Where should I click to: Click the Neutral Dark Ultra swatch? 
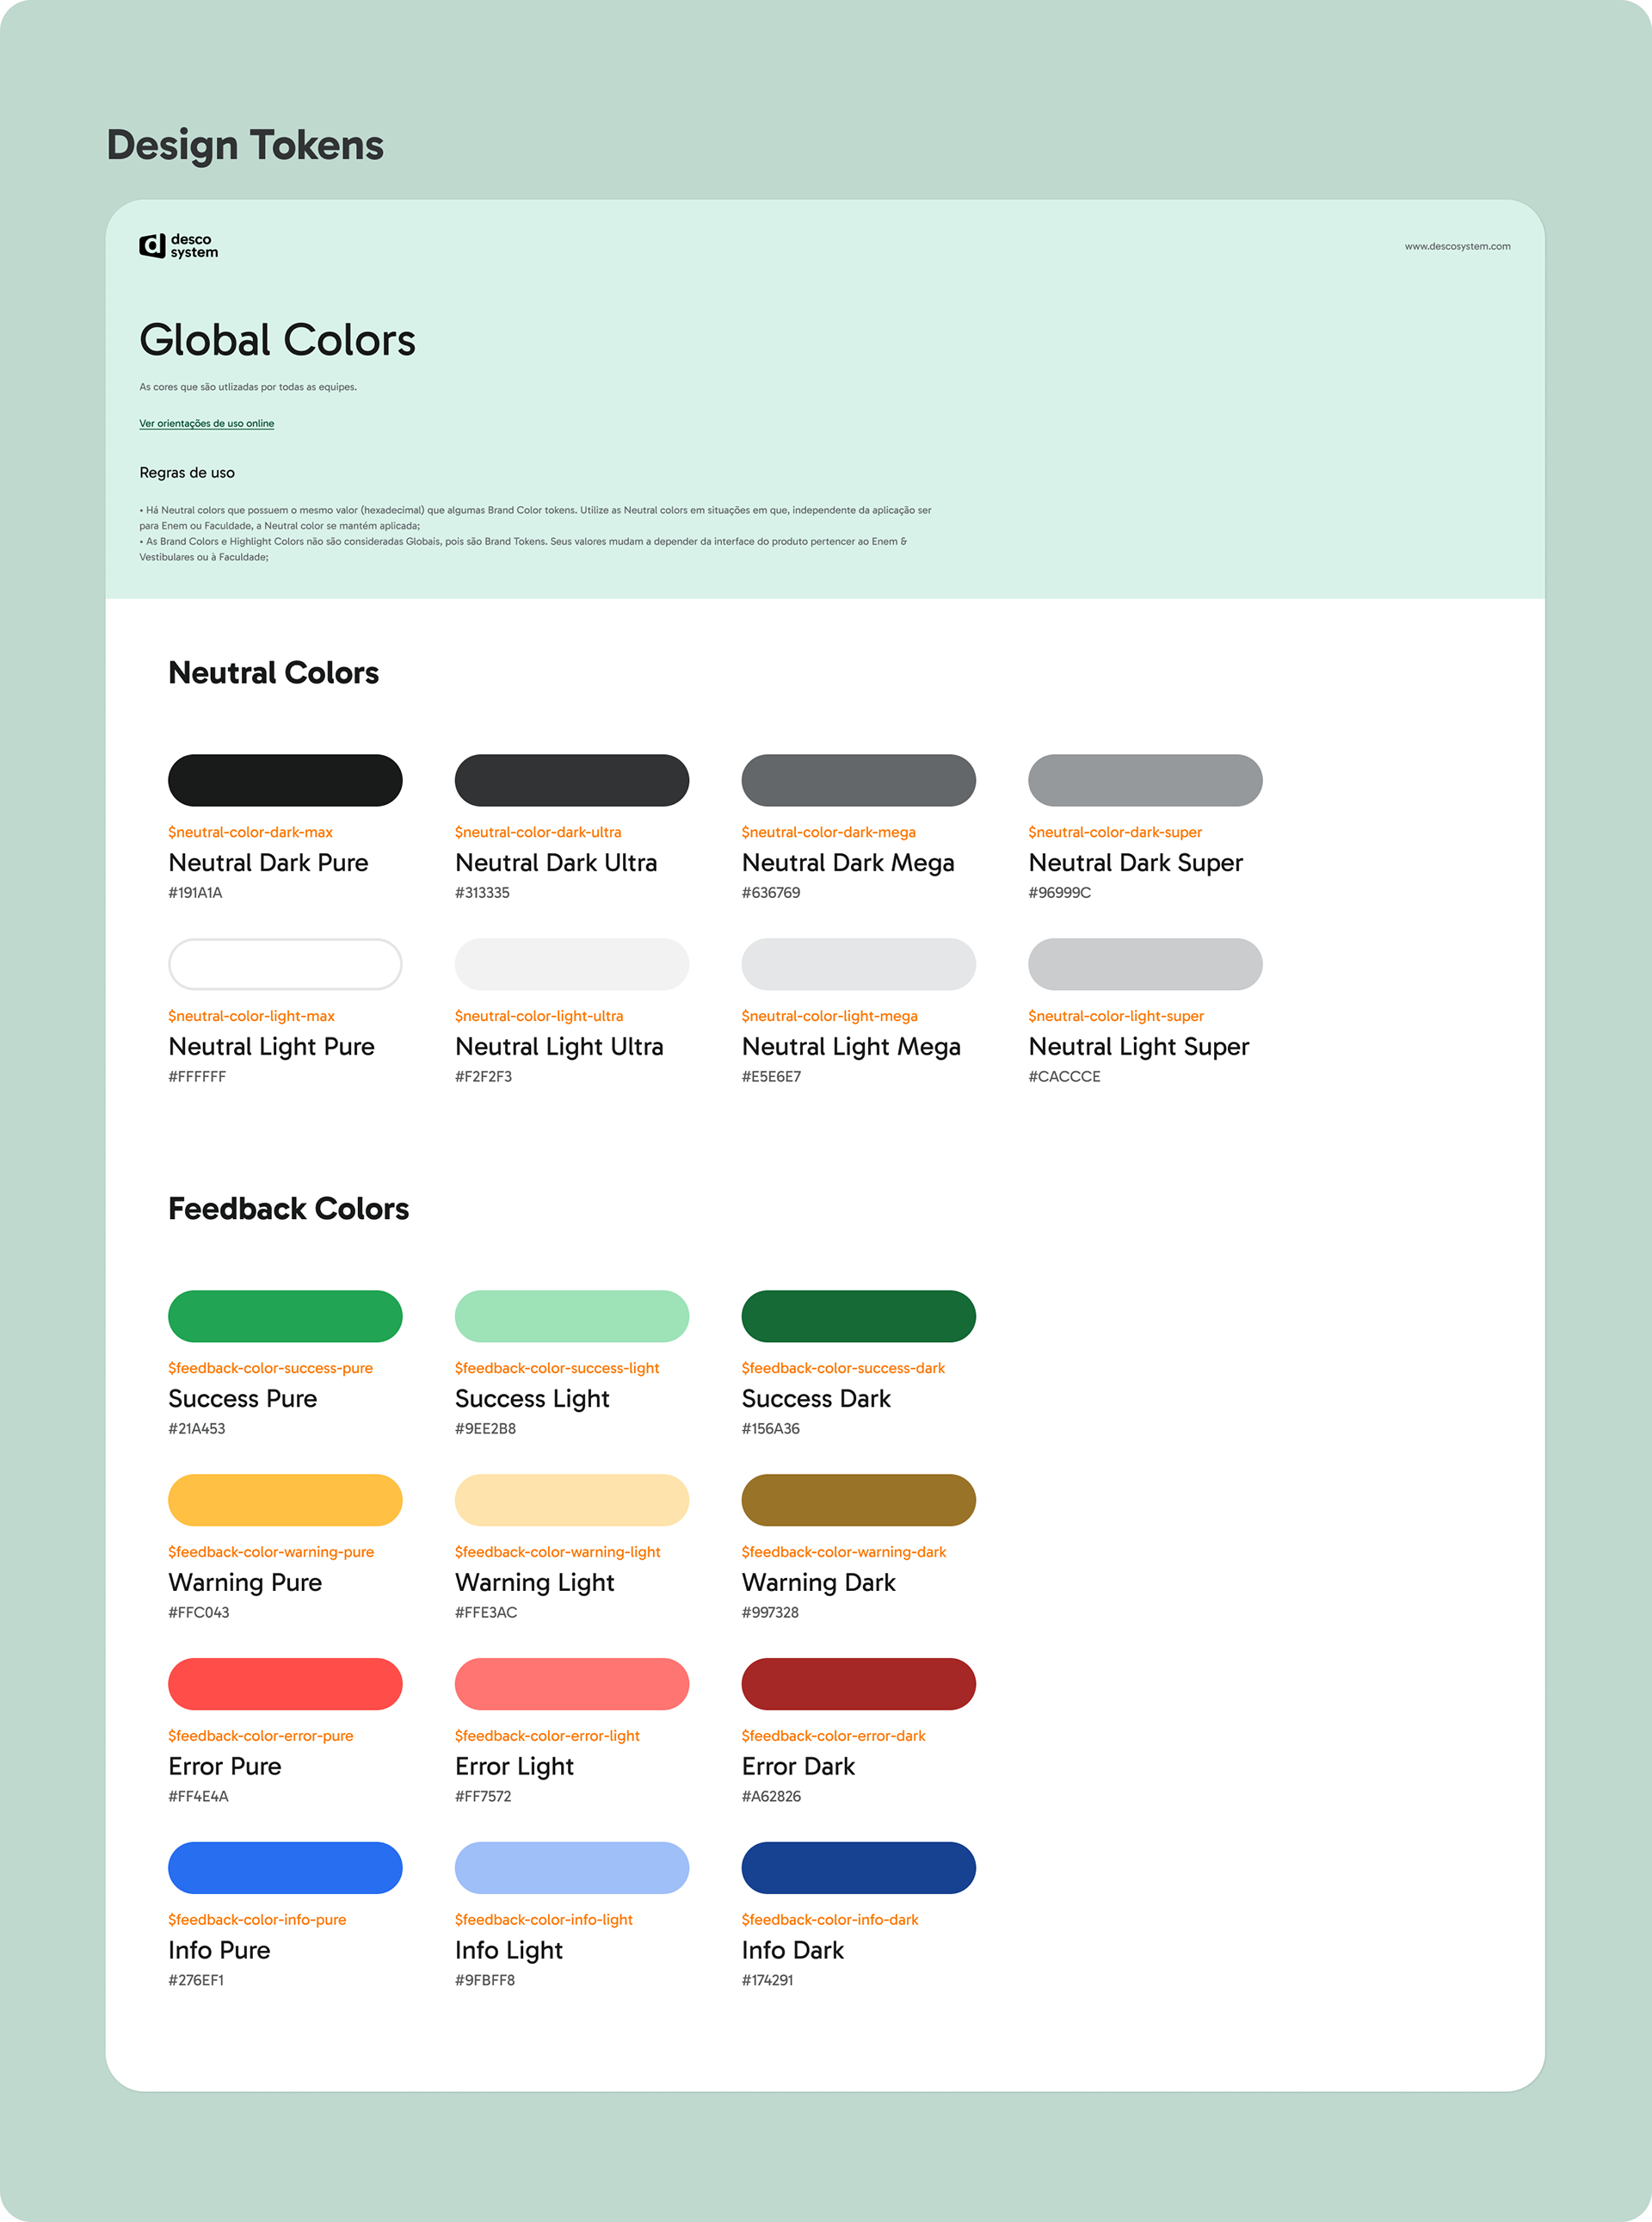(571, 780)
